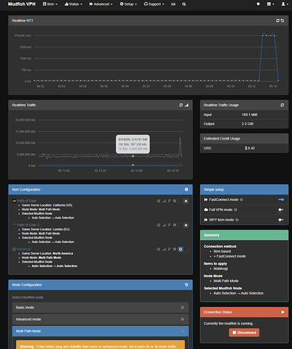Enable Full VPN mode switch
Screen dimensions: 292x349
[281, 209]
